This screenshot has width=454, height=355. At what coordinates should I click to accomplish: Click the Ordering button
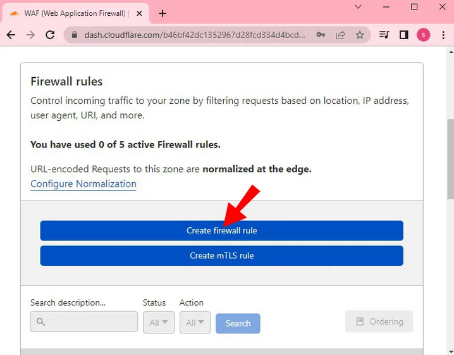(379, 321)
